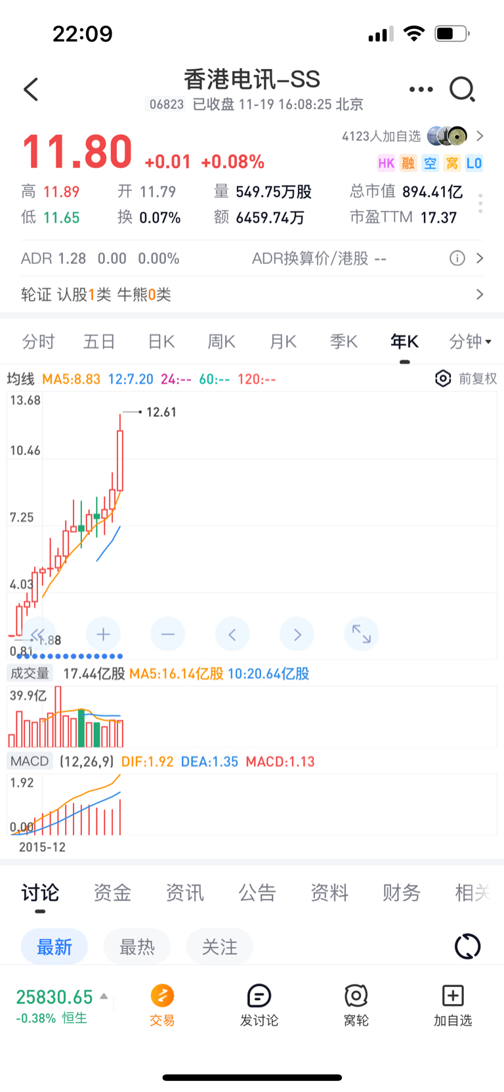Open 恒生 index ticker 25830.65
The image size is (504, 1092).
(54, 1006)
